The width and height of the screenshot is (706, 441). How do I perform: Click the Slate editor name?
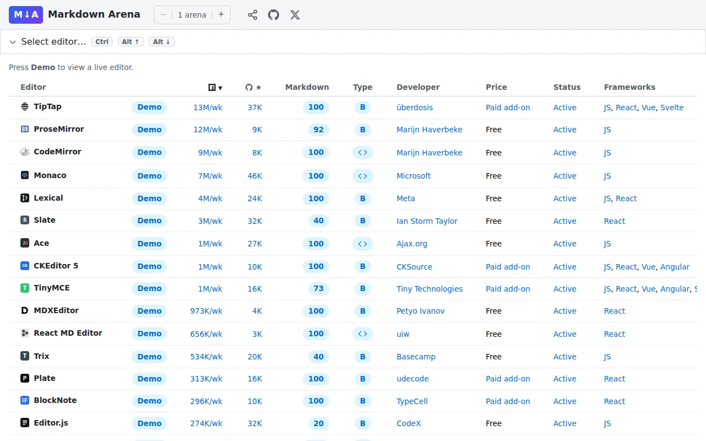[45, 220]
